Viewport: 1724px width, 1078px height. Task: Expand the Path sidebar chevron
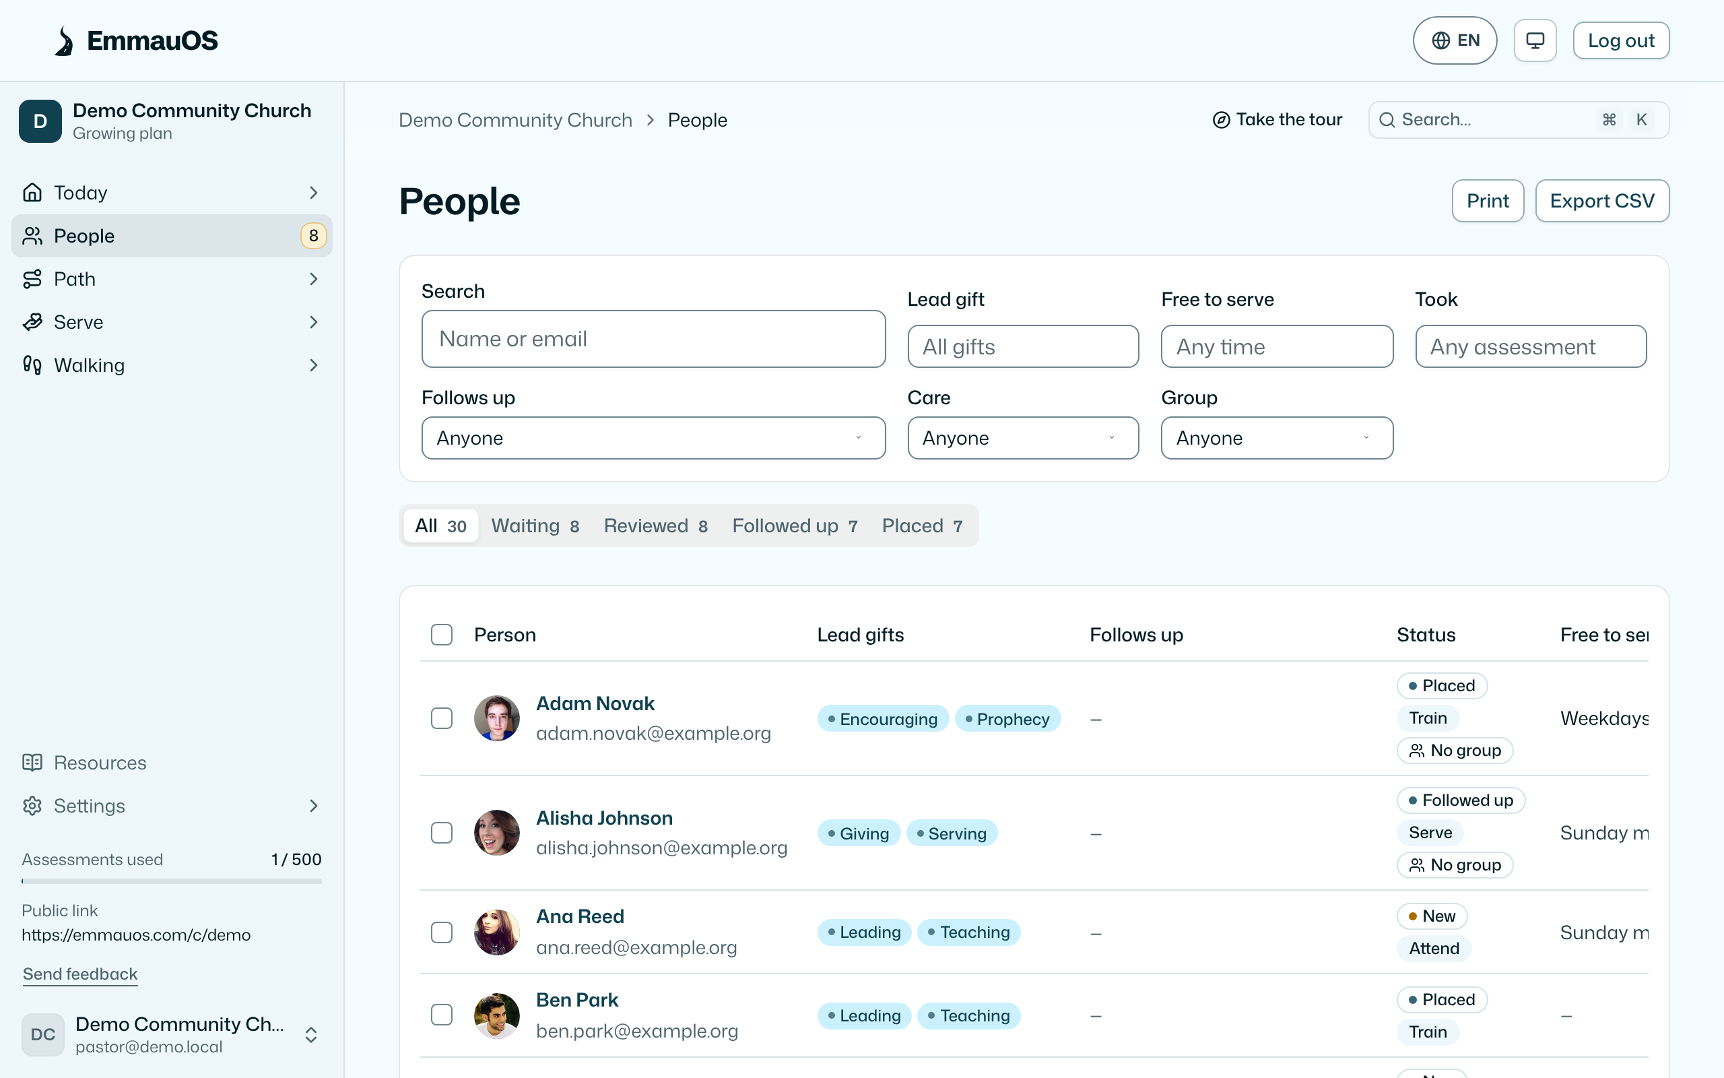coord(313,279)
